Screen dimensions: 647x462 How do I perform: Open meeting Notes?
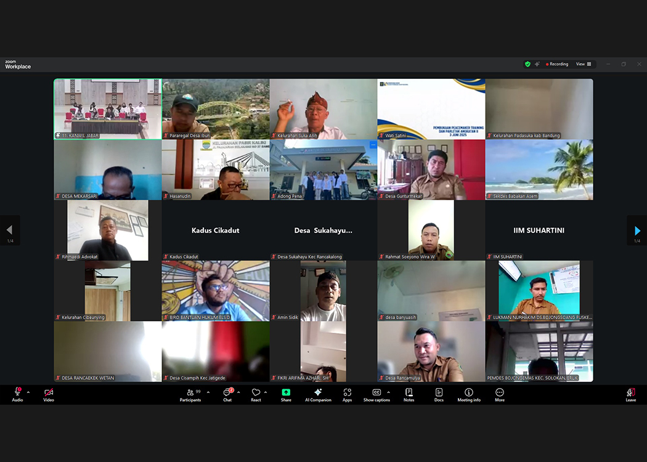coord(409,395)
